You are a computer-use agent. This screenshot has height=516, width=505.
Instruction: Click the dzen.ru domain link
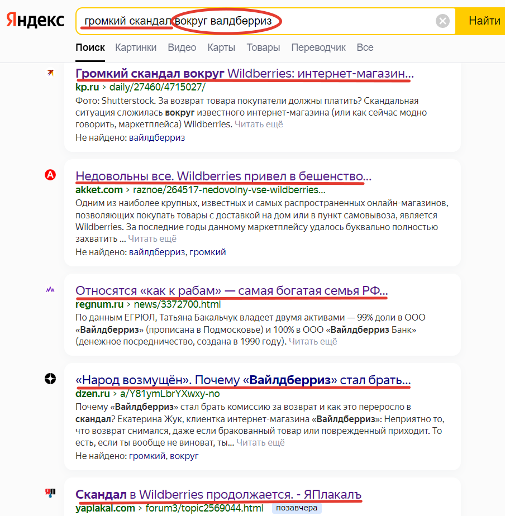tap(93, 394)
